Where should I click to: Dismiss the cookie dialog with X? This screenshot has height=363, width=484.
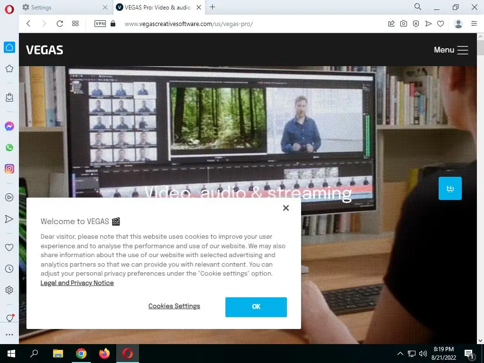(x=286, y=208)
